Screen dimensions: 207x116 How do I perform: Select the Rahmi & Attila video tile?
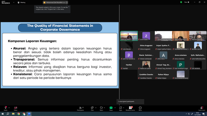click(x=129, y=36)
